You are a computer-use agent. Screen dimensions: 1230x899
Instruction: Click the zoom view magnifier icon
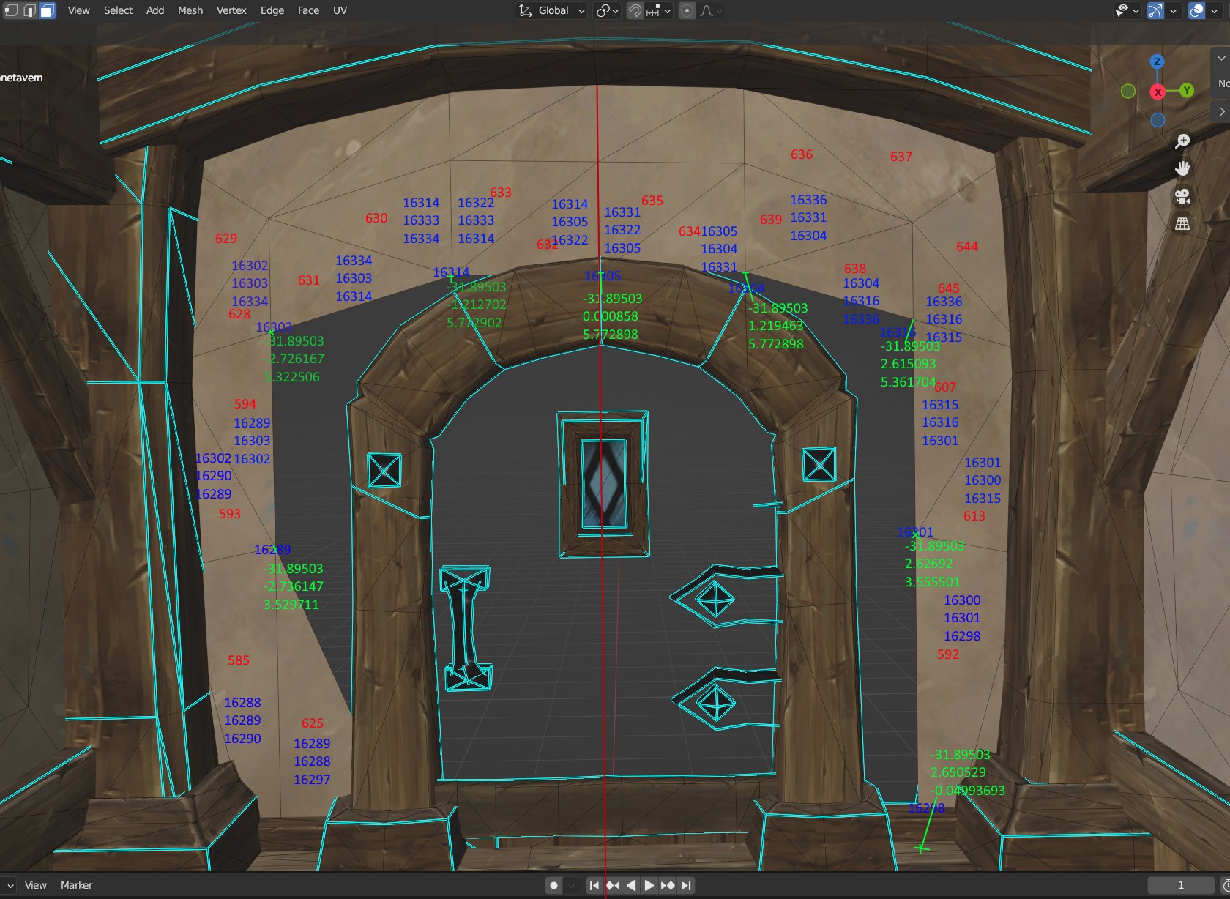click(1182, 141)
